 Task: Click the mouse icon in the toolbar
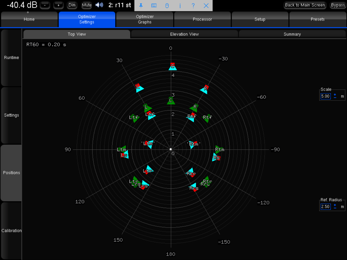pos(167,5)
